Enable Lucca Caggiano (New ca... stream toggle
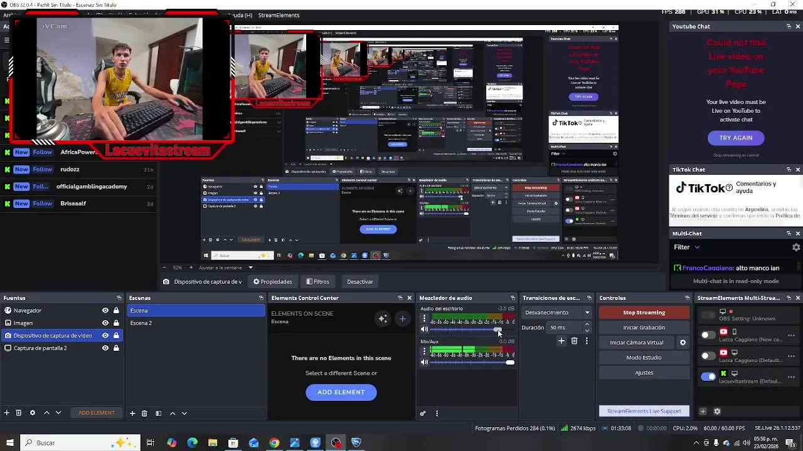The height and width of the screenshot is (451, 803). [708, 335]
